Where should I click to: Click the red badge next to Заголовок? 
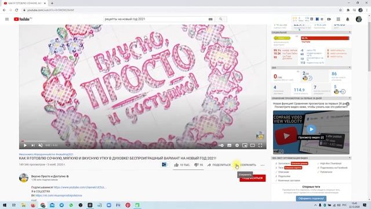pos(299,164)
